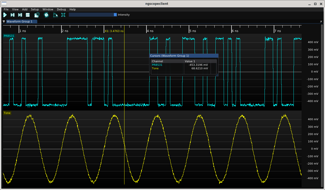Arm a single trigger acquisition
This screenshot has width=325, height=190.
[x=12, y=15]
